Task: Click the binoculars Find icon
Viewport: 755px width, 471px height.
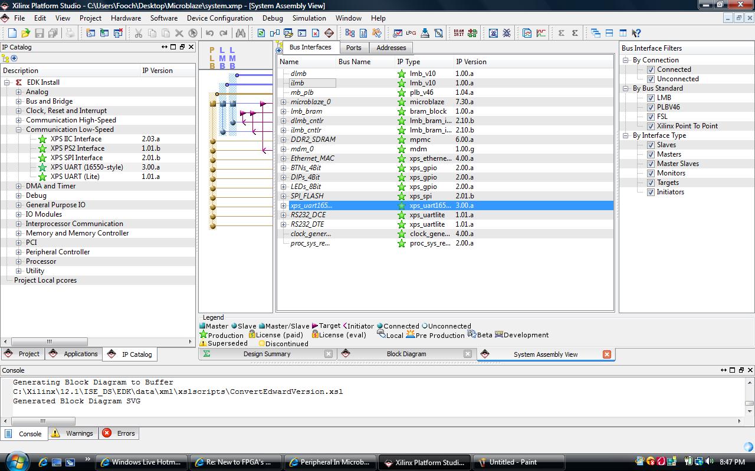Action: click(241, 33)
